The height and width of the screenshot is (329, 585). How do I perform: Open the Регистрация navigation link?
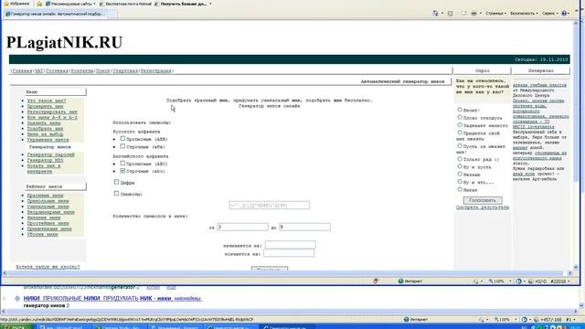click(156, 71)
